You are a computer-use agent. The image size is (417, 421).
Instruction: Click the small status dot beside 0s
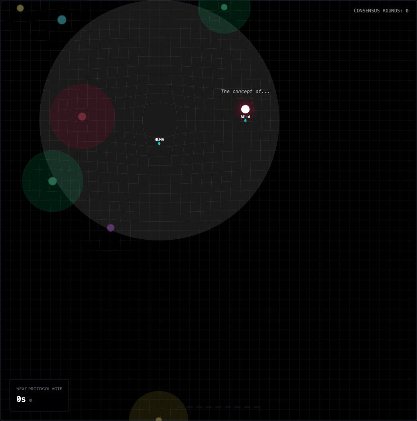31,400
